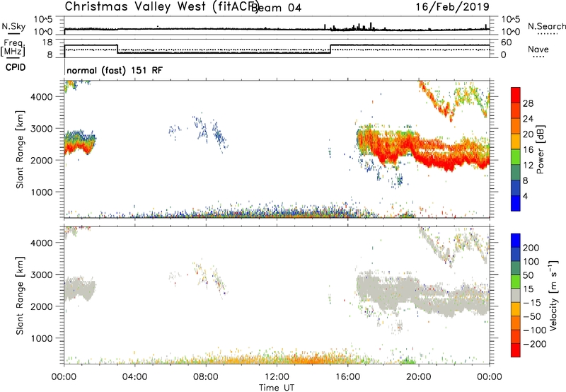Click the '12:00' time axis tick label
Screen dimensions: 566x392
coord(277,377)
